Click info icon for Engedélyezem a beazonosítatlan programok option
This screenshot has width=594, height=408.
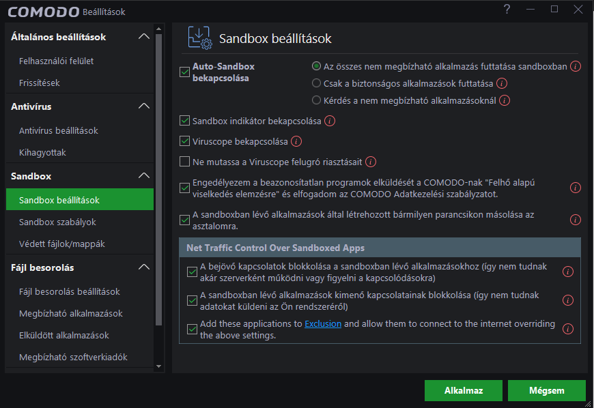(x=576, y=188)
